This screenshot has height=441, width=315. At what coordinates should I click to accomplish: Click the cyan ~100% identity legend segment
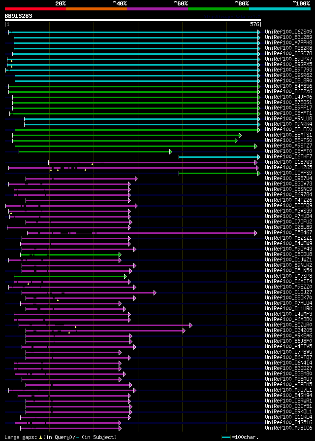pos(280,9)
